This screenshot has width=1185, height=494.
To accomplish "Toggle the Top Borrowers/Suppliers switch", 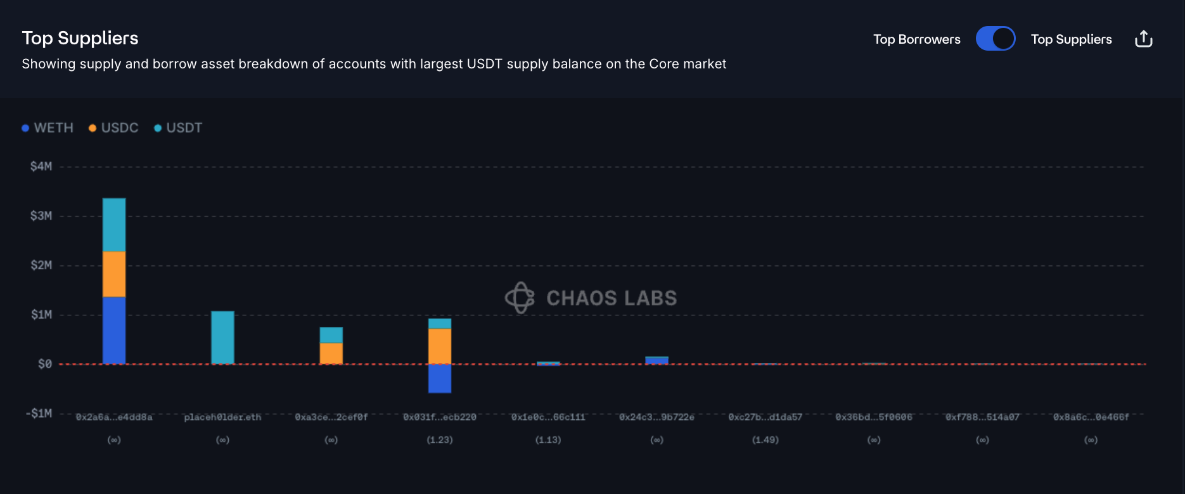I will coord(995,39).
